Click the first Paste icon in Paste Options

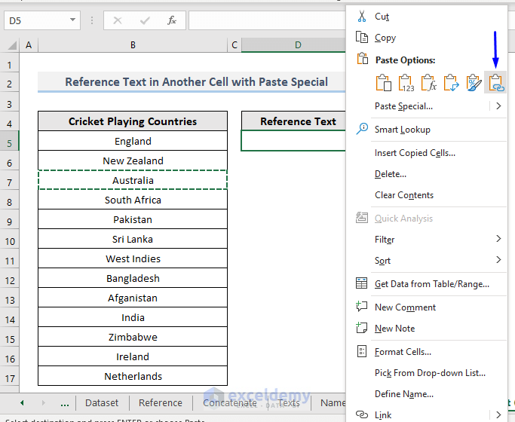pyautogui.click(x=383, y=83)
